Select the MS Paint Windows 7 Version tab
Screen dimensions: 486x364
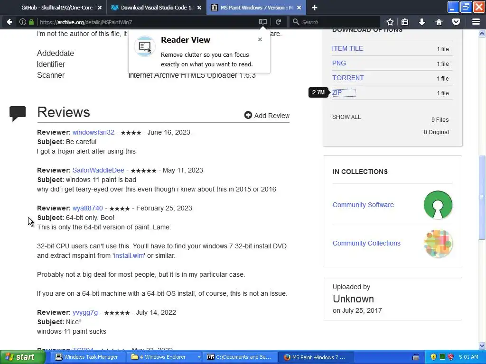256,8
